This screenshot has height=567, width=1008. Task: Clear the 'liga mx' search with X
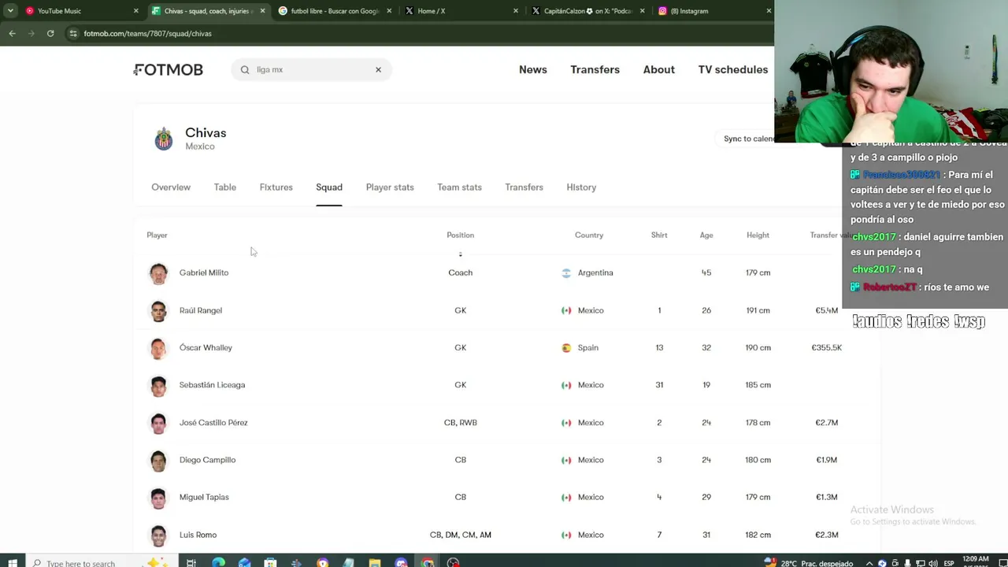[x=378, y=69]
